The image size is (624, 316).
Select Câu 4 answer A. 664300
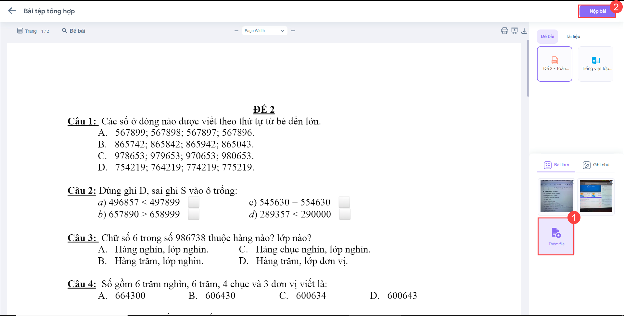click(x=122, y=296)
